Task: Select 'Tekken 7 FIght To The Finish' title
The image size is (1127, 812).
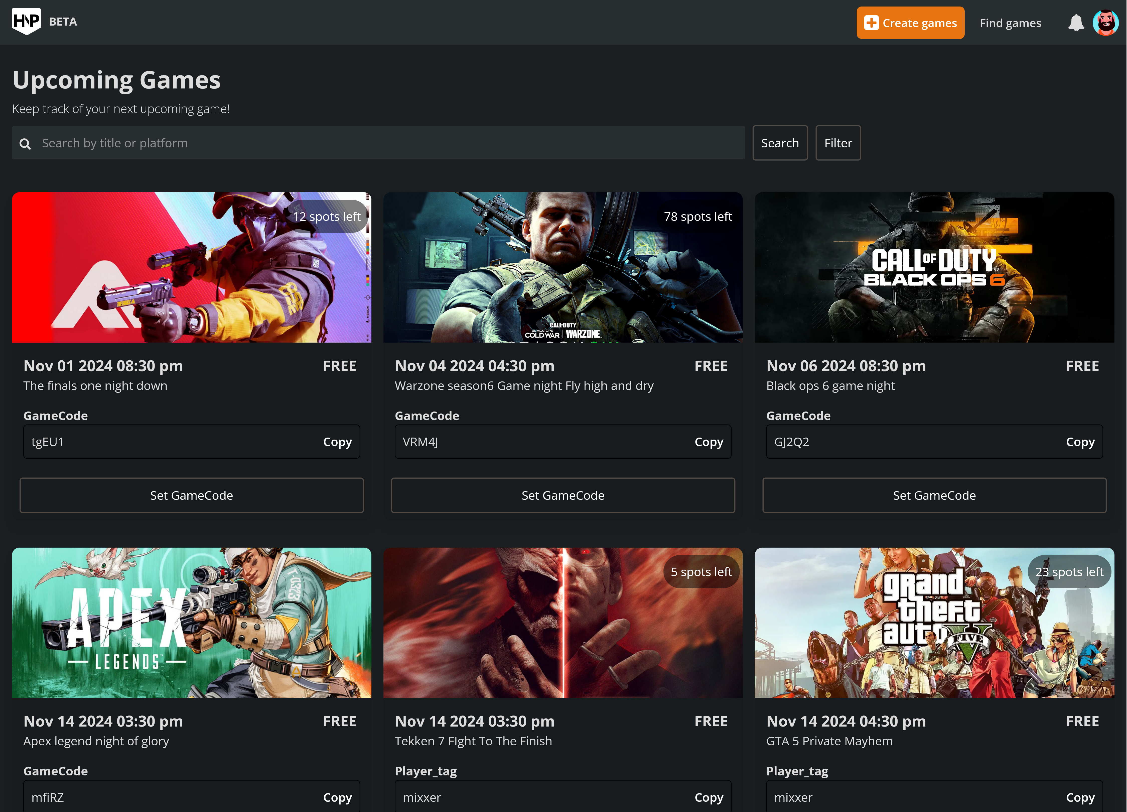Action: pos(473,741)
